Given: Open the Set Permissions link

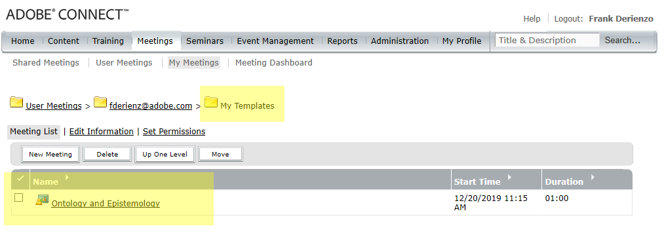Looking at the screenshot, I should 174,132.
